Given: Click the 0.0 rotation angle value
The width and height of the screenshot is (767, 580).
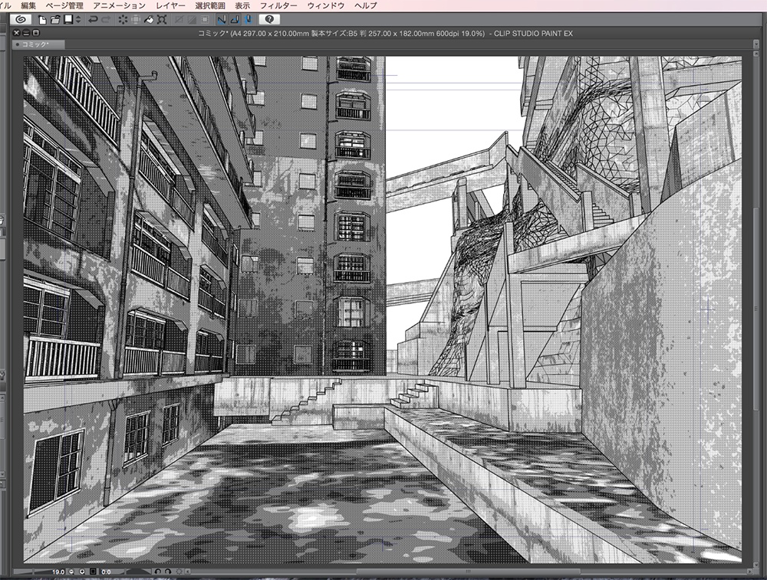Looking at the screenshot, I should click(x=106, y=572).
